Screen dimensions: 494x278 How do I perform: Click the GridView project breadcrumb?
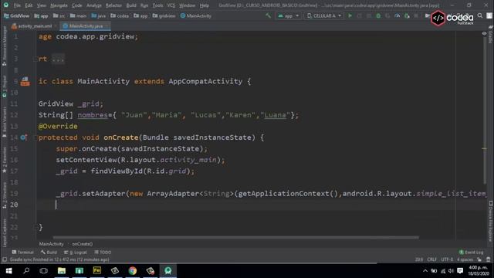[16, 15]
